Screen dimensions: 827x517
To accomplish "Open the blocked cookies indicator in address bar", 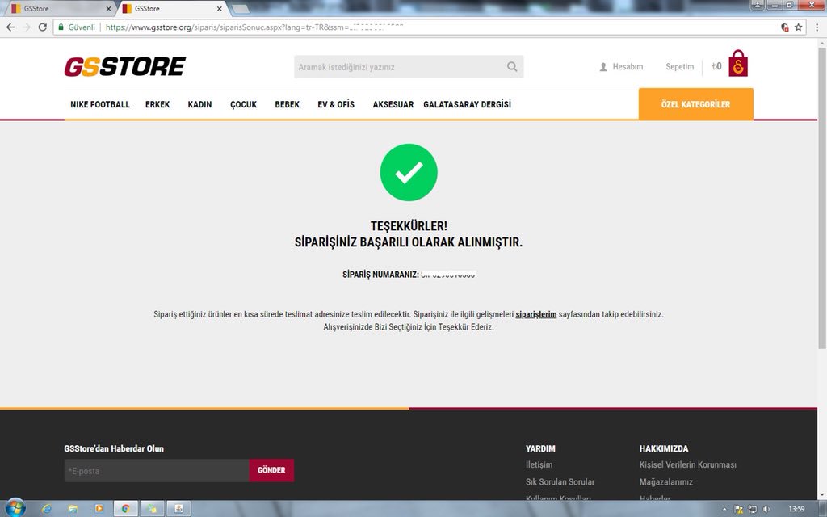I will [785, 27].
